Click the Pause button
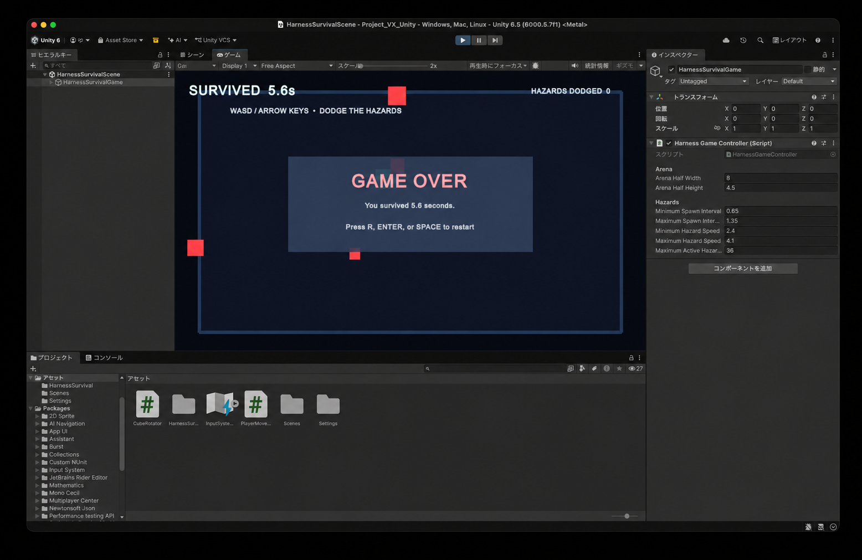 479,40
